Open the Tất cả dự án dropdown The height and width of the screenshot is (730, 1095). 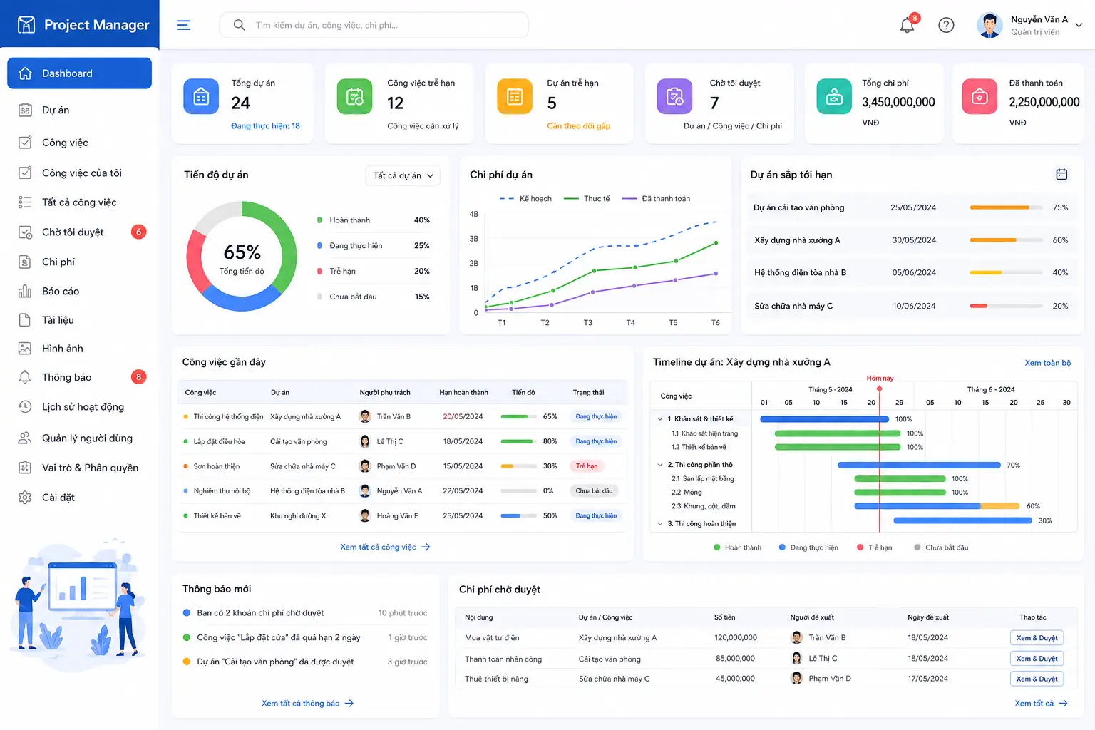tap(403, 175)
